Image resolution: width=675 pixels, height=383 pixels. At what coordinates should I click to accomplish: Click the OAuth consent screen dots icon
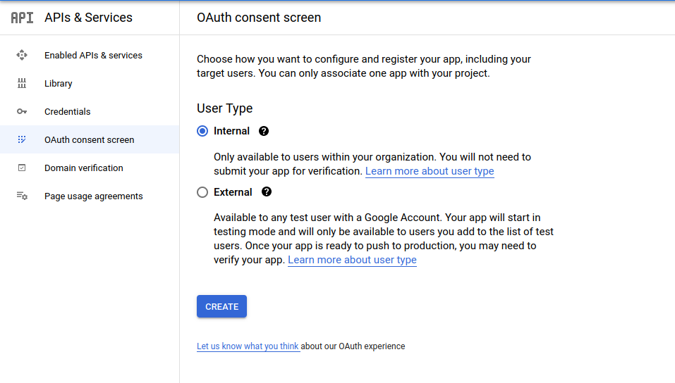(22, 139)
